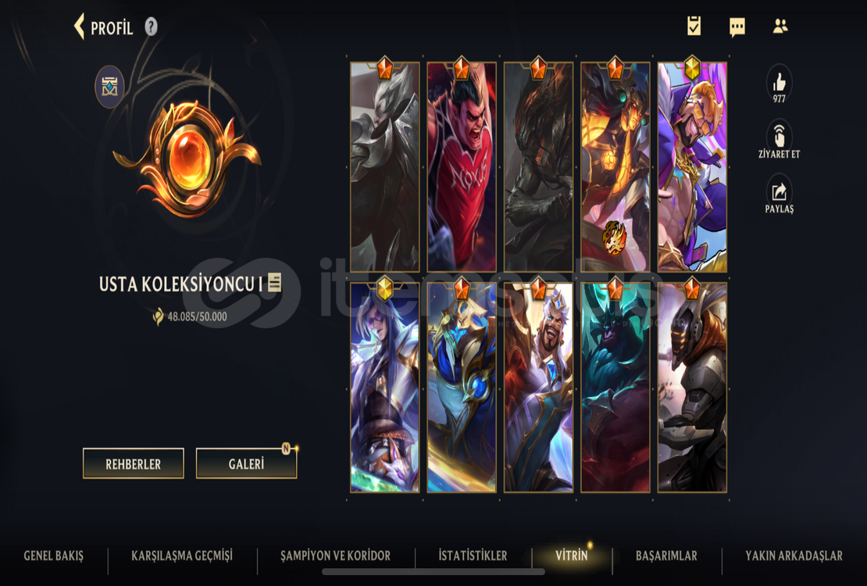Open the help question mark icon
The height and width of the screenshot is (586, 867).
151,27
